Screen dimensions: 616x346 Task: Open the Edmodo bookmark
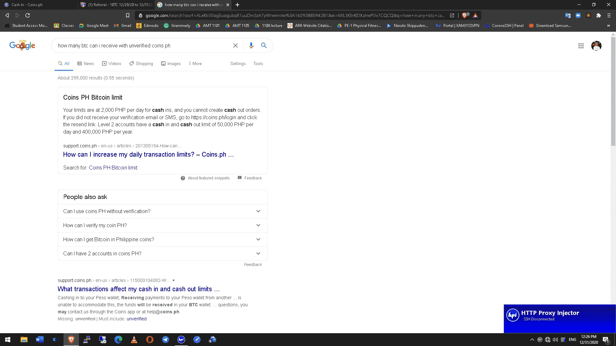pos(147,26)
